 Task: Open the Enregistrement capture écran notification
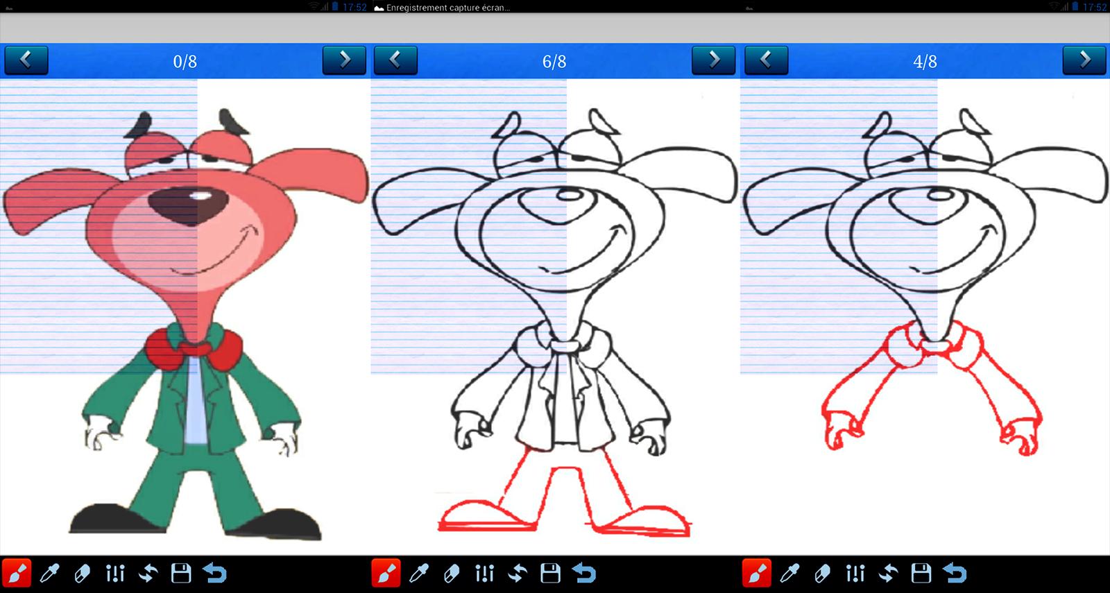(442, 8)
